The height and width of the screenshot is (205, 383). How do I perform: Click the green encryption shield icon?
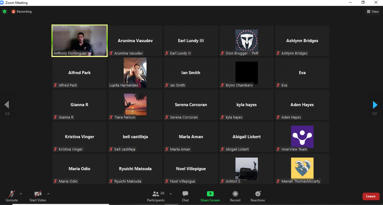pos(4,12)
